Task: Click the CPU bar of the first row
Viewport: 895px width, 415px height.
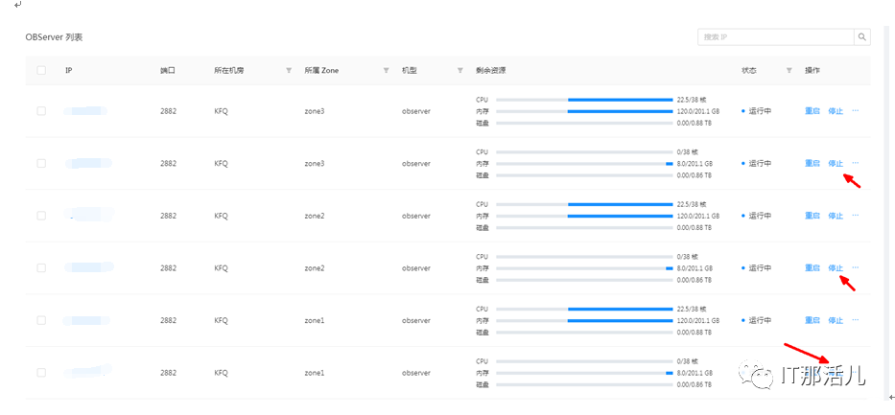Action: [584, 100]
